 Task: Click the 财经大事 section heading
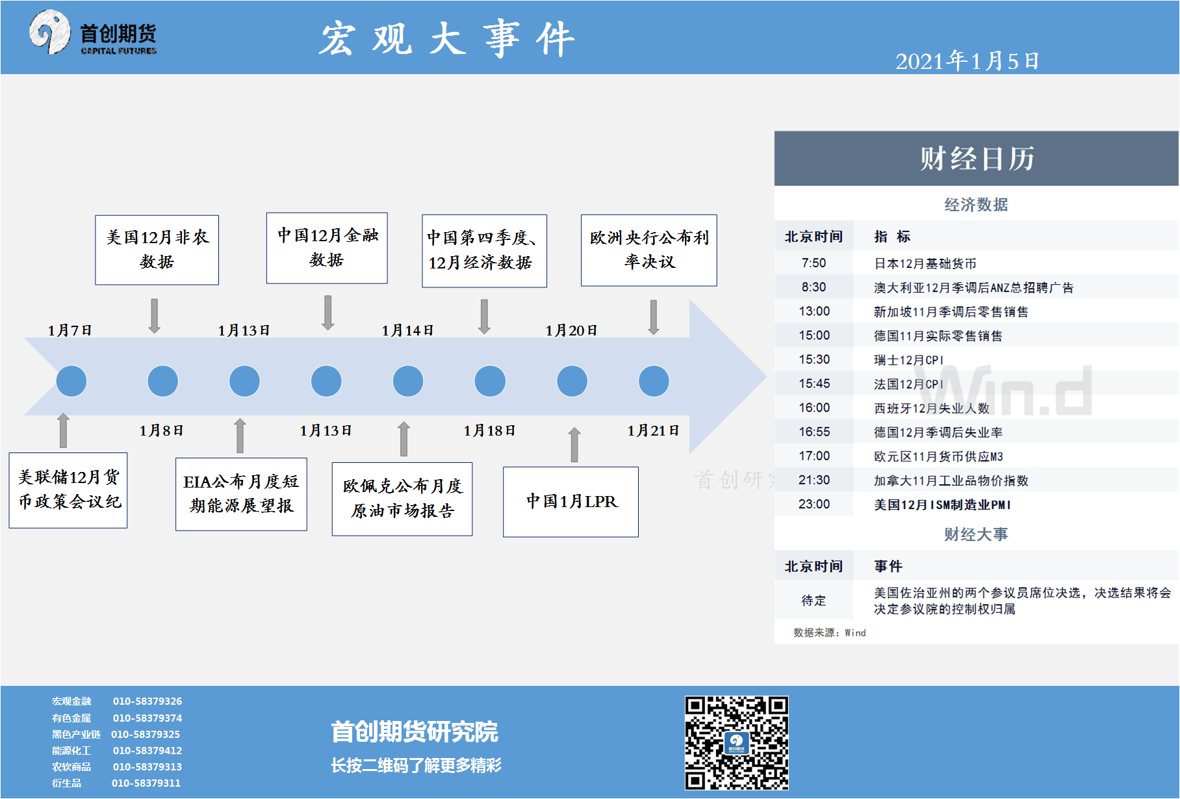pyautogui.click(x=976, y=534)
